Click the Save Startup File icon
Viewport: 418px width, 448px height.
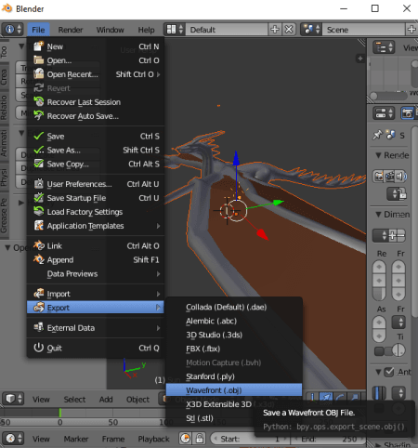39,198
